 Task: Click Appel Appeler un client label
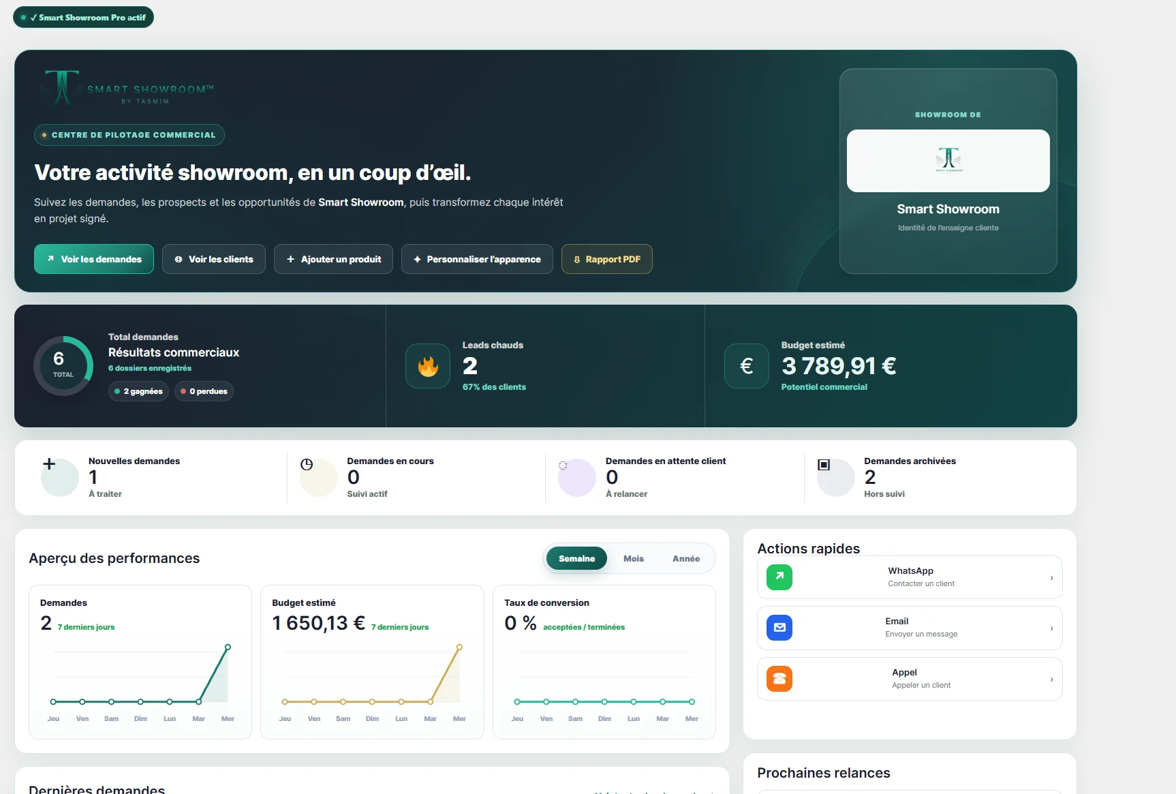click(921, 679)
